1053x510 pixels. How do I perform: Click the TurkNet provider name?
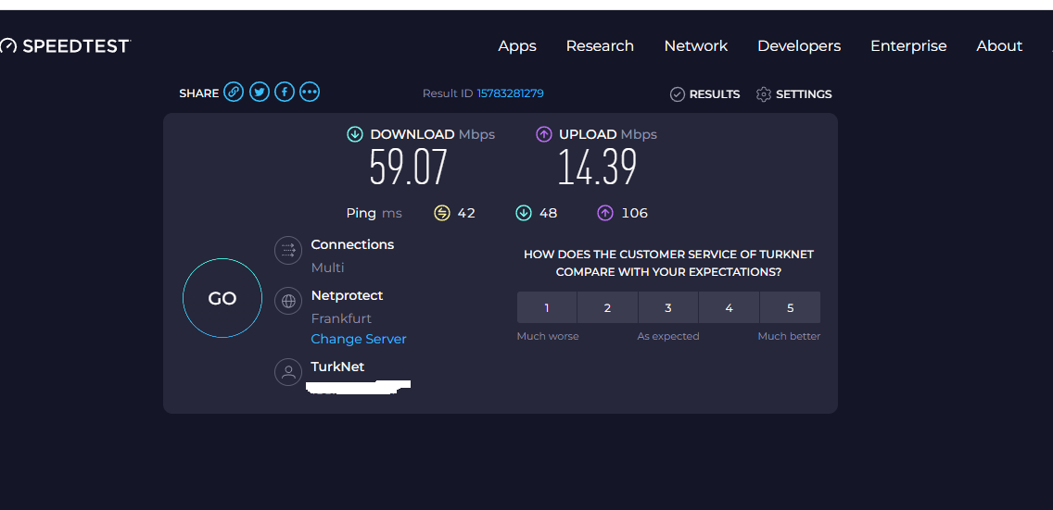tap(337, 367)
